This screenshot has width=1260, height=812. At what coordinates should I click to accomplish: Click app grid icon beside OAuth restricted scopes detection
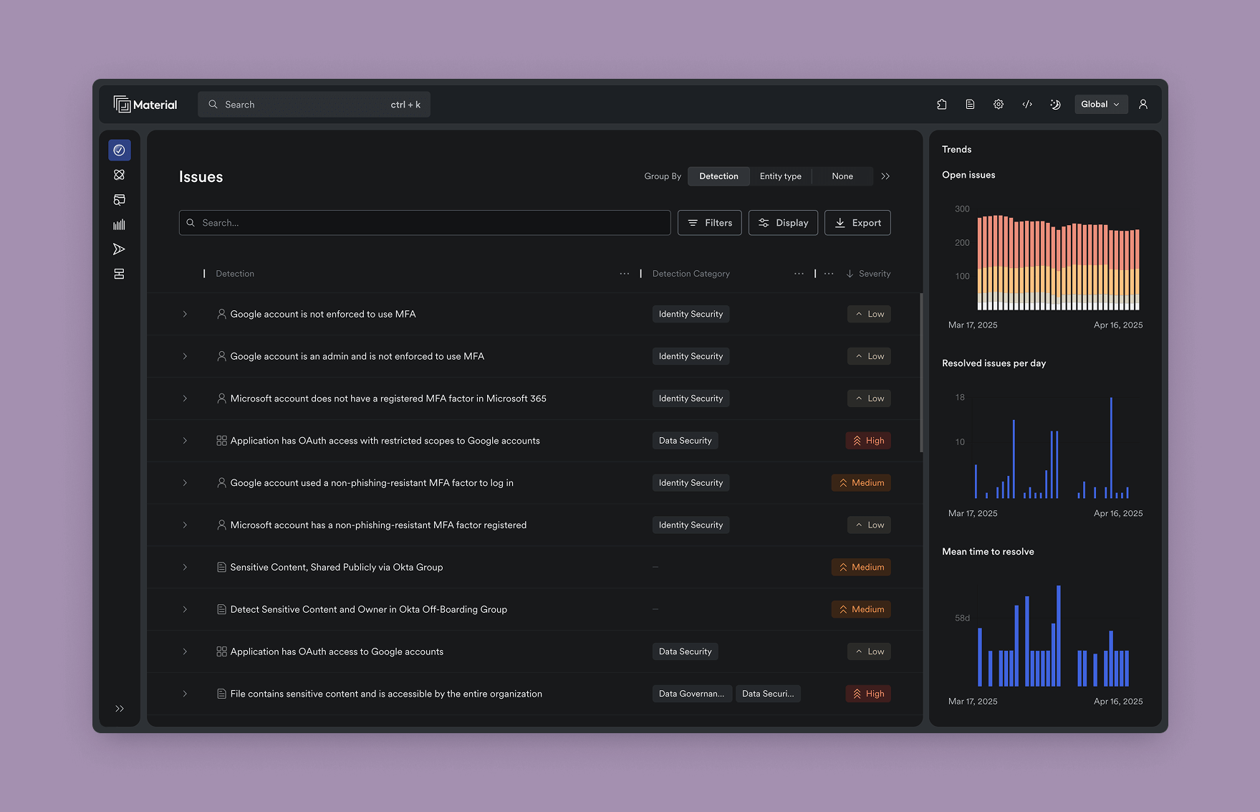coord(222,441)
